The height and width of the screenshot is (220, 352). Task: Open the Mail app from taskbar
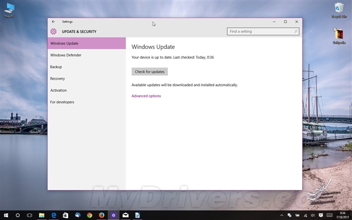126,215
